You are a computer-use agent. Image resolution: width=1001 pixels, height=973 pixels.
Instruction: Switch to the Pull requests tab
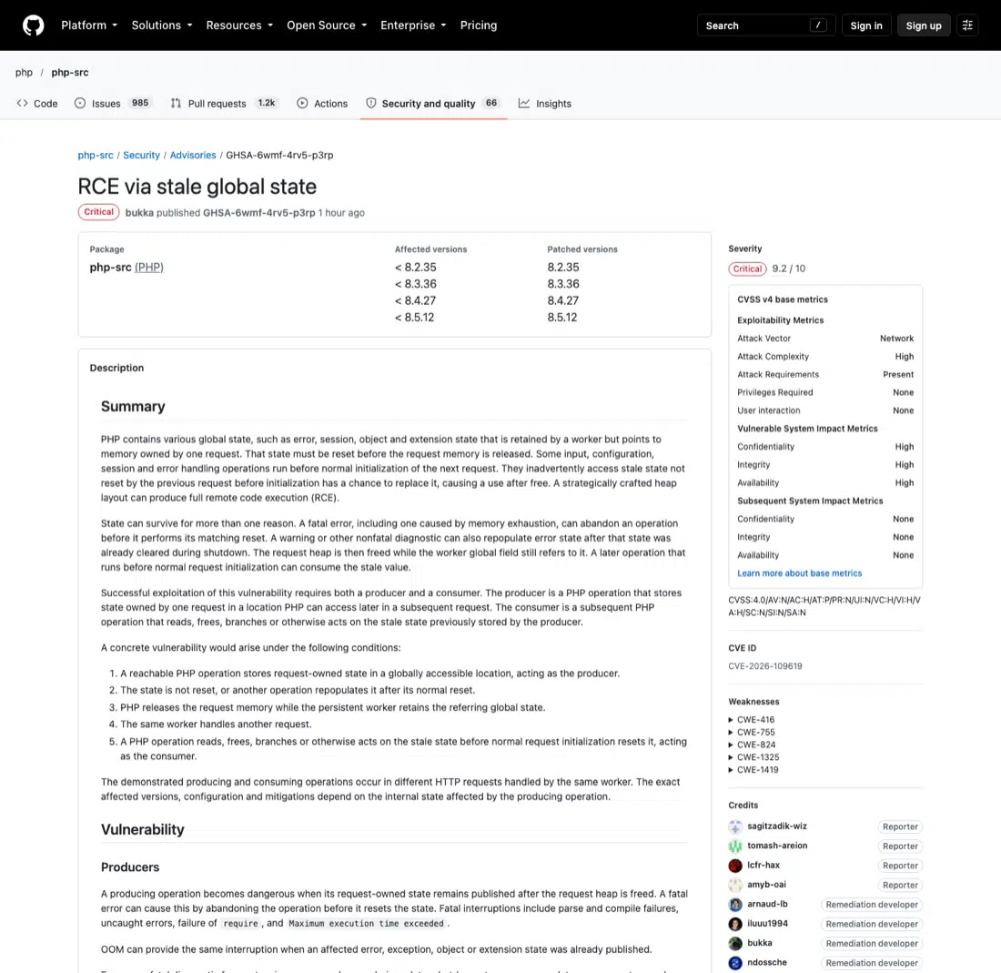224,104
